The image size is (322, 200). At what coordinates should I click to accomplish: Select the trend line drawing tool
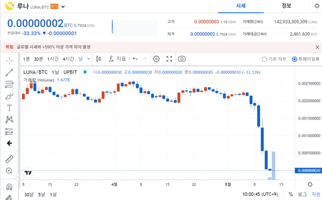tap(9, 73)
